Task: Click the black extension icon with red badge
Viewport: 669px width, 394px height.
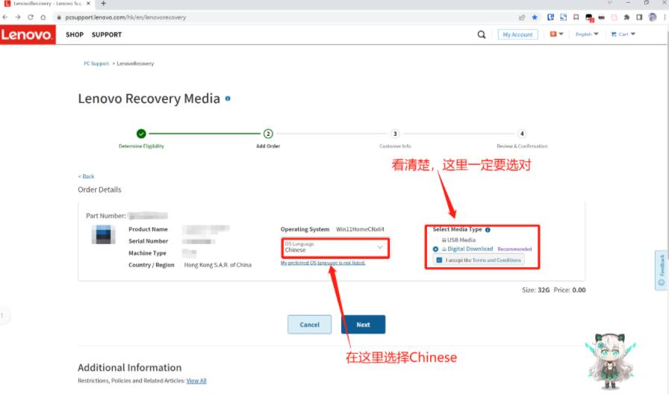Action: click(589, 17)
